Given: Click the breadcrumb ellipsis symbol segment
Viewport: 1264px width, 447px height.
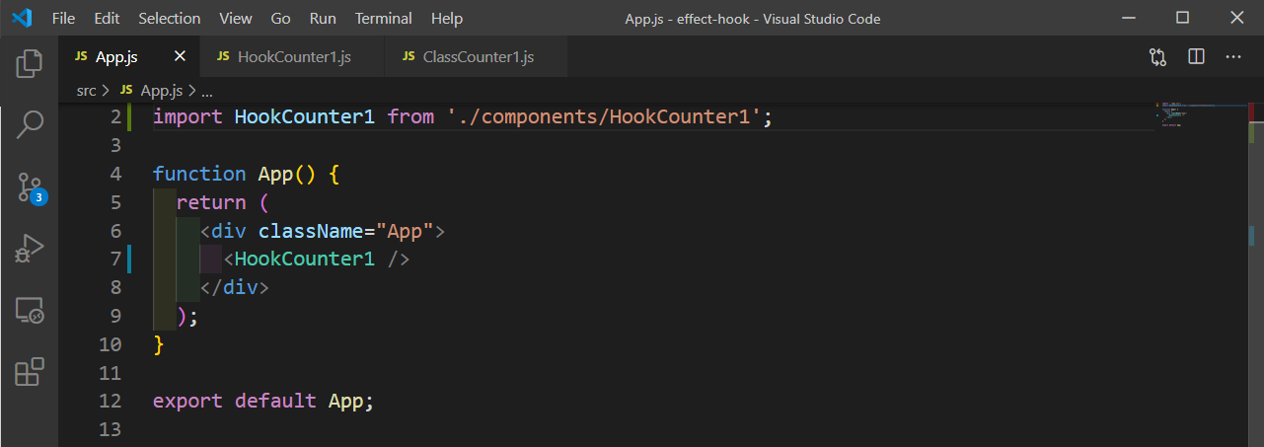Looking at the screenshot, I should (x=206, y=91).
